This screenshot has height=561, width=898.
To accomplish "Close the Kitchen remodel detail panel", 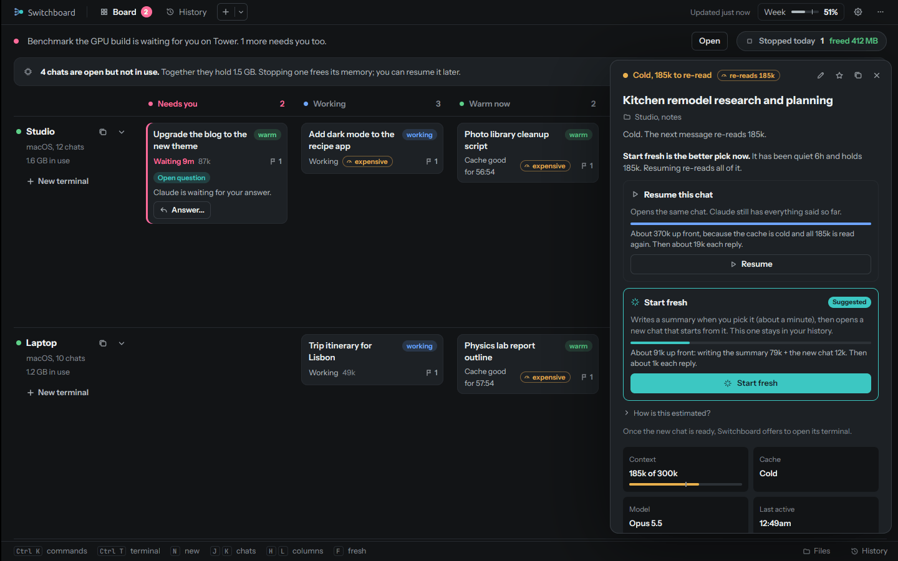I will pos(877,75).
